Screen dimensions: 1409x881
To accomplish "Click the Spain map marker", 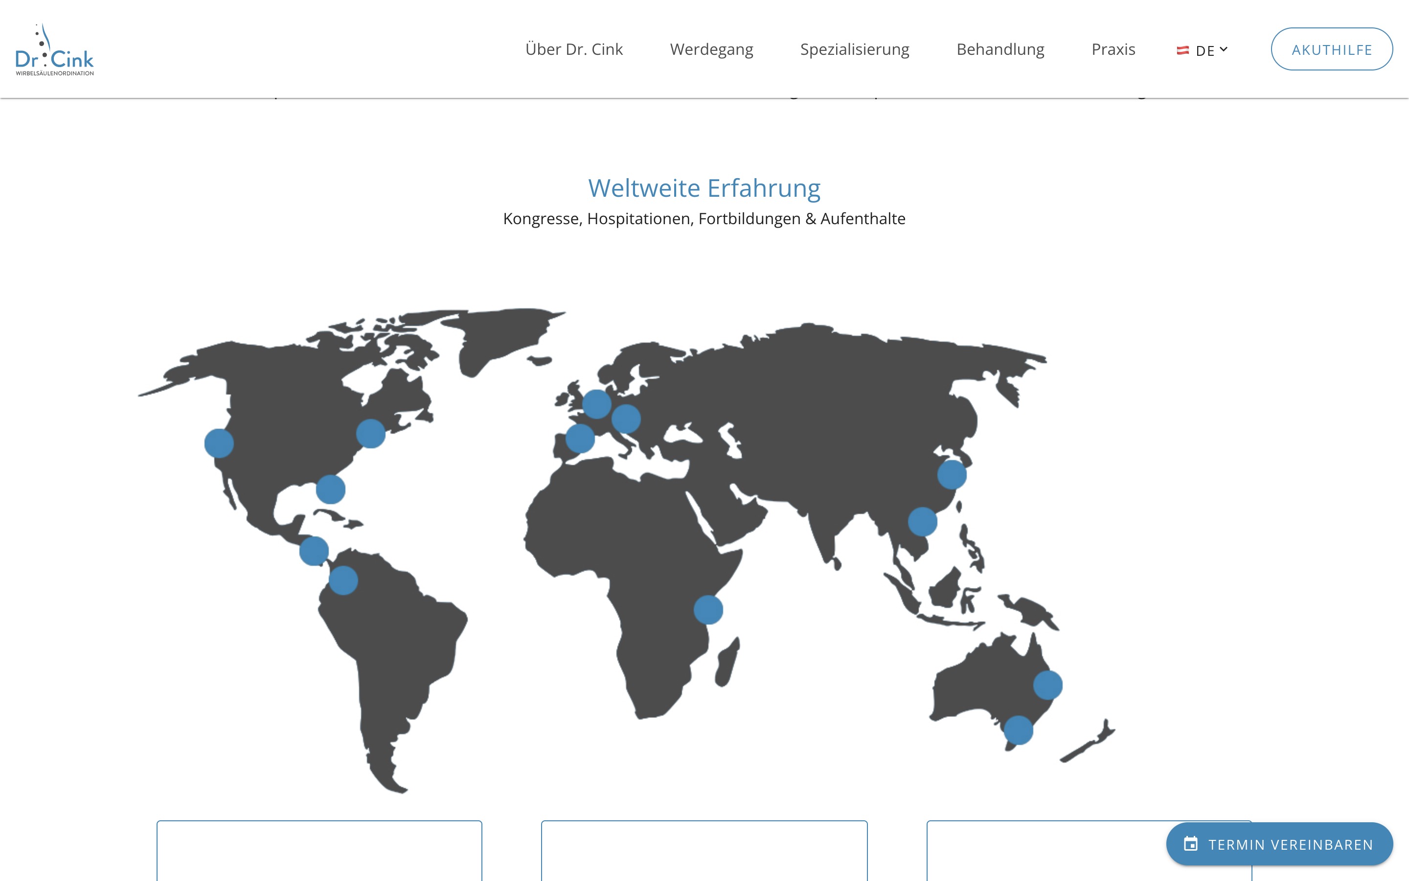I will [x=580, y=438].
